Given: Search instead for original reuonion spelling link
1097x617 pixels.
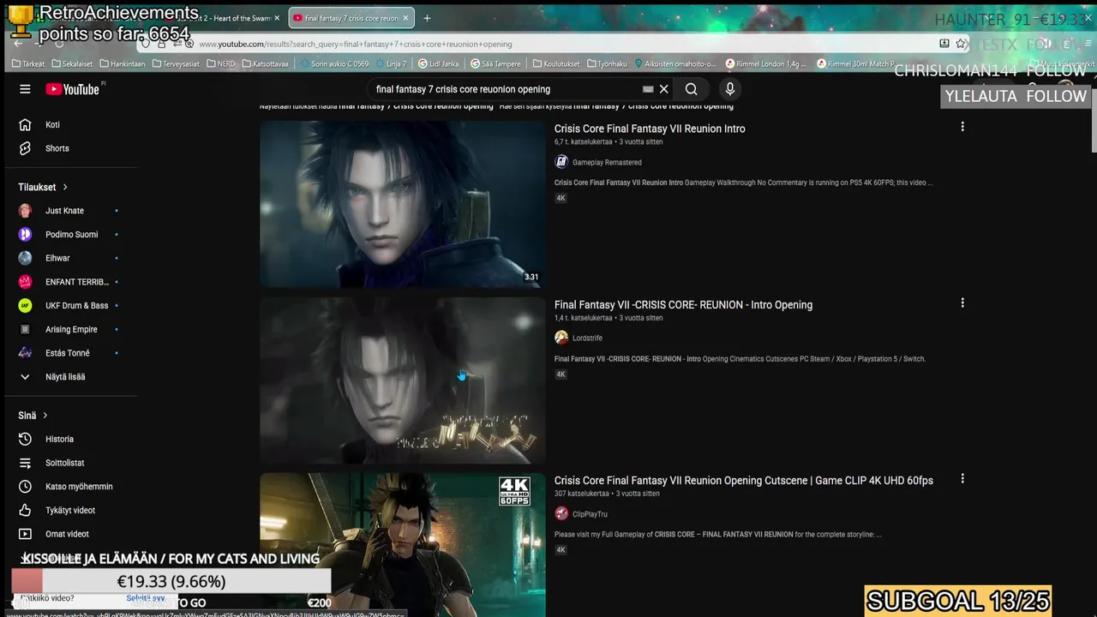Looking at the screenshot, I should 653,106.
